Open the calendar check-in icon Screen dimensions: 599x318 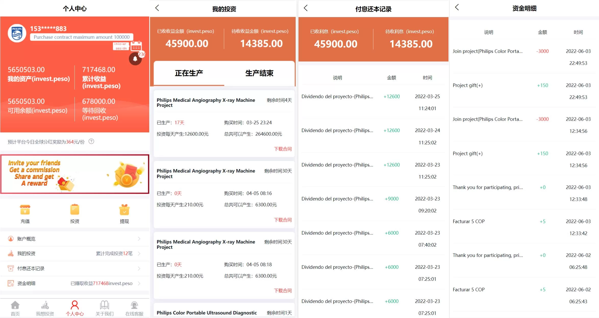pyautogui.click(x=136, y=46)
